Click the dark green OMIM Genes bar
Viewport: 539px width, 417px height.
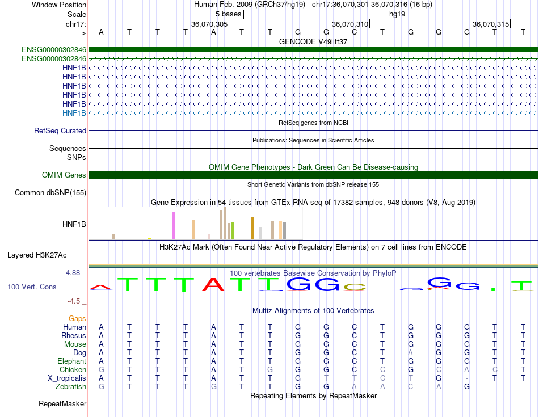[x=313, y=175]
